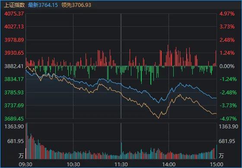Click the -1.24% percentage label
The image size is (242, 168).
(x=228, y=79)
